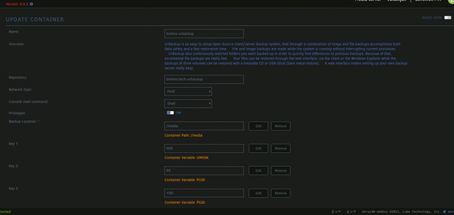
Task: Click the Unraid webGui copyright text
Action: coord(401,212)
